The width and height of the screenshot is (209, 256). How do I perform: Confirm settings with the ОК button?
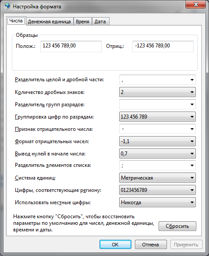coord(115,245)
